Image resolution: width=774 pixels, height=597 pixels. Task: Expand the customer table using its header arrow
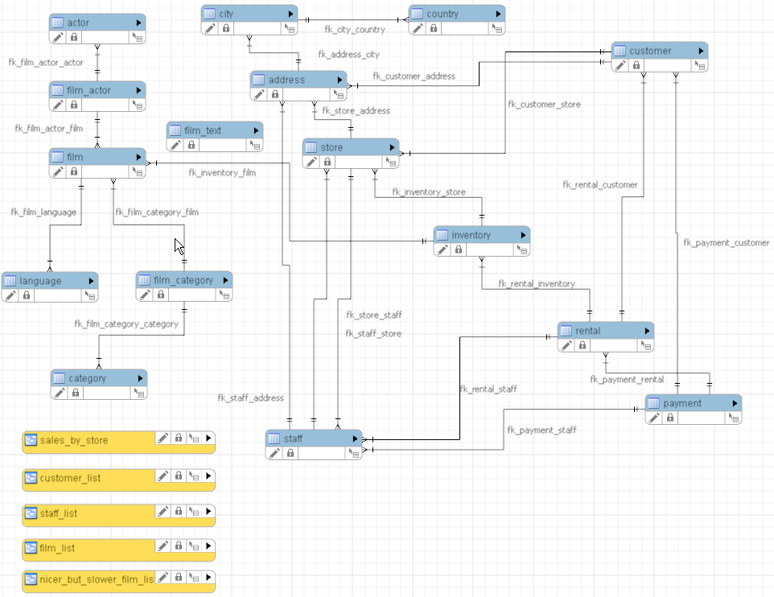[701, 50]
